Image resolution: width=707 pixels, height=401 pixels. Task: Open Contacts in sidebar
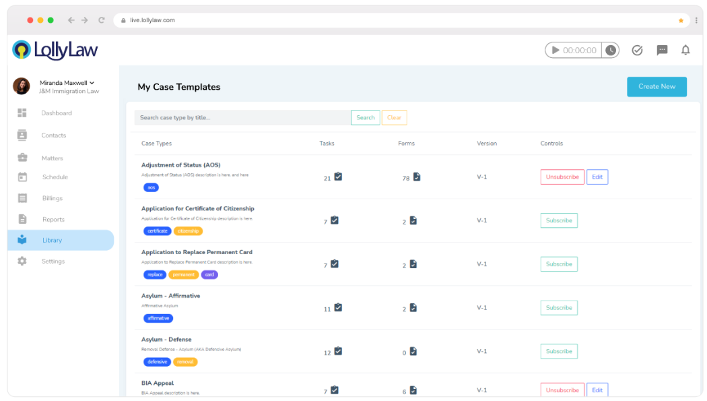54,135
